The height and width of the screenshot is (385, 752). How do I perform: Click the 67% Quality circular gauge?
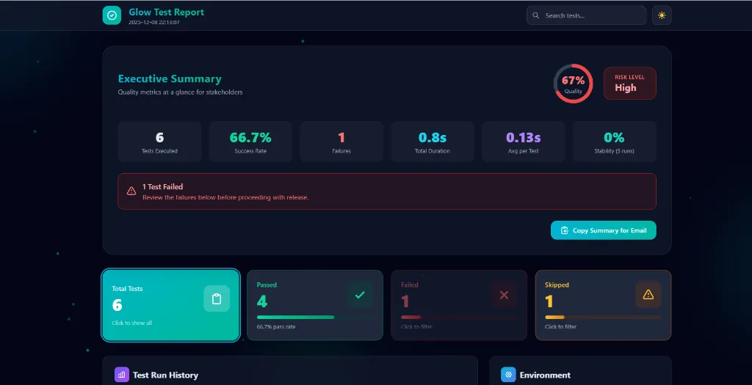573,84
